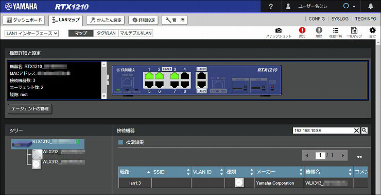Select the マップ view tab
The height and width of the screenshot is (195, 381).
(81, 34)
